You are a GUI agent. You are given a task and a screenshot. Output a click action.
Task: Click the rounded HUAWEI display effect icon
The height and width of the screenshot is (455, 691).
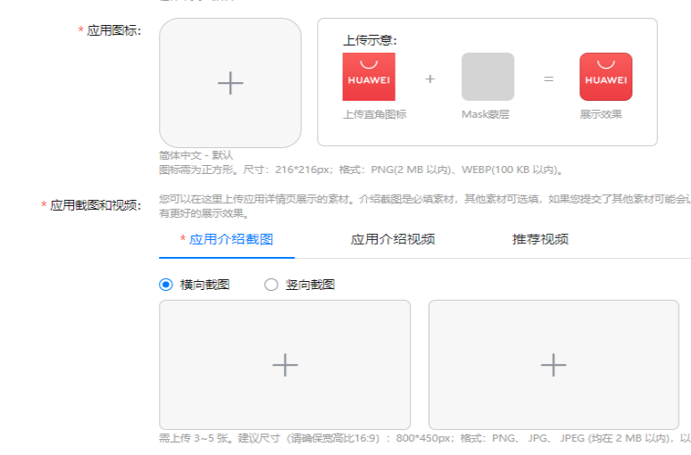click(606, 77)
